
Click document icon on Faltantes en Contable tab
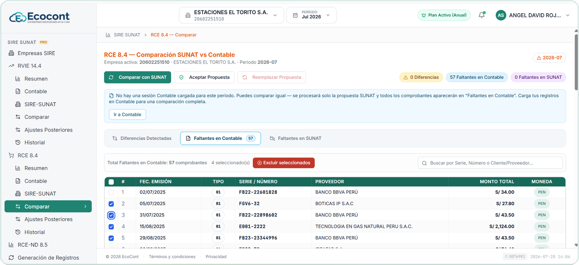[x=188, y=138]
